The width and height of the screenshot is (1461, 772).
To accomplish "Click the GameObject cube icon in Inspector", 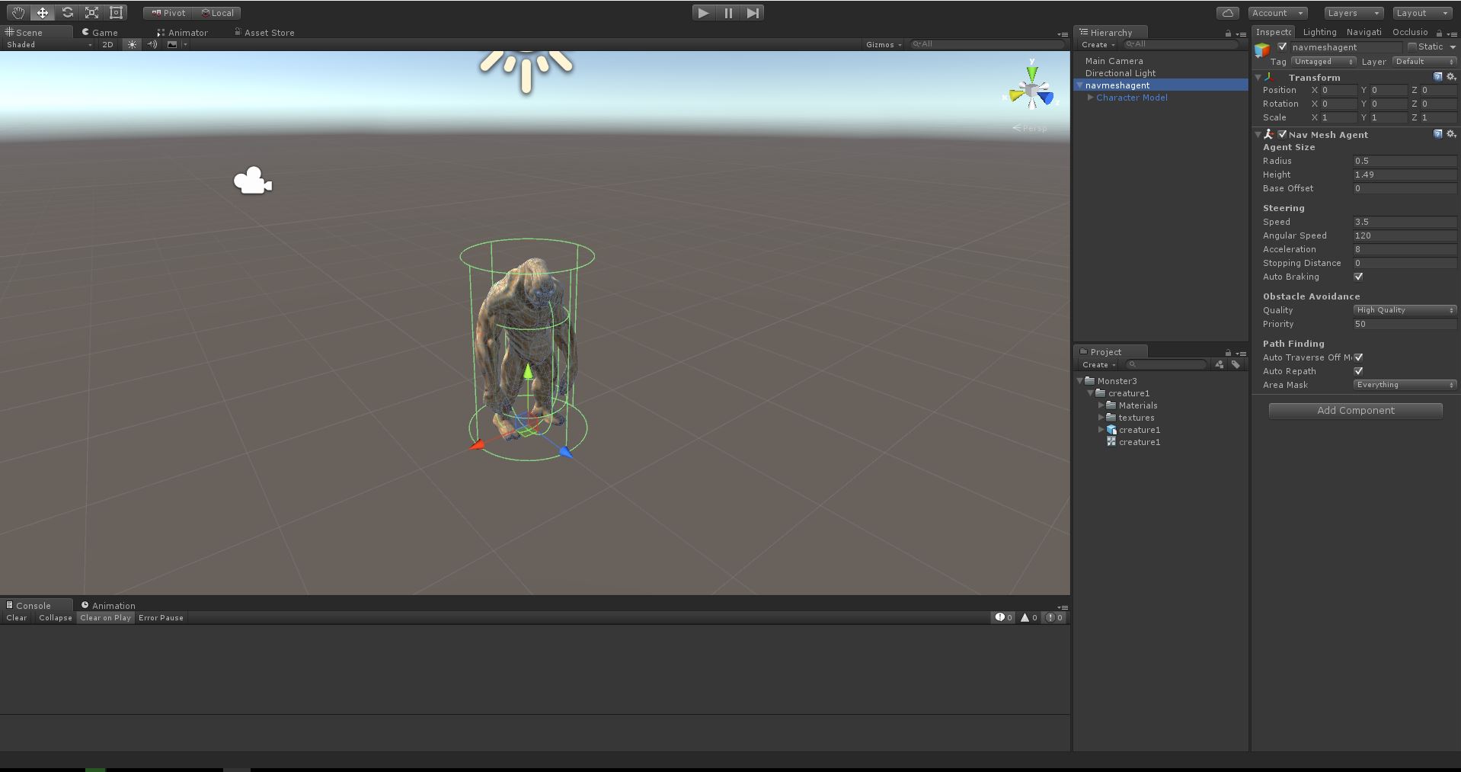I will click(x=1262, y=50).
